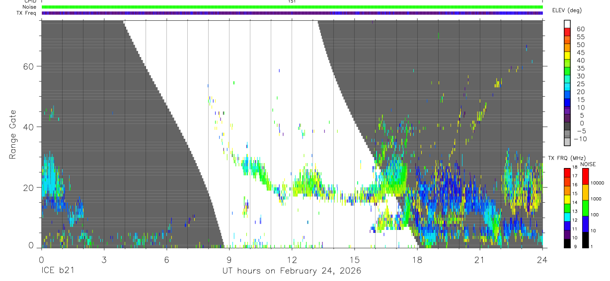Click the TX FRQ legend value 14
Image resolution: width=610 pixels, height=281 pixels.
[574, 203]
